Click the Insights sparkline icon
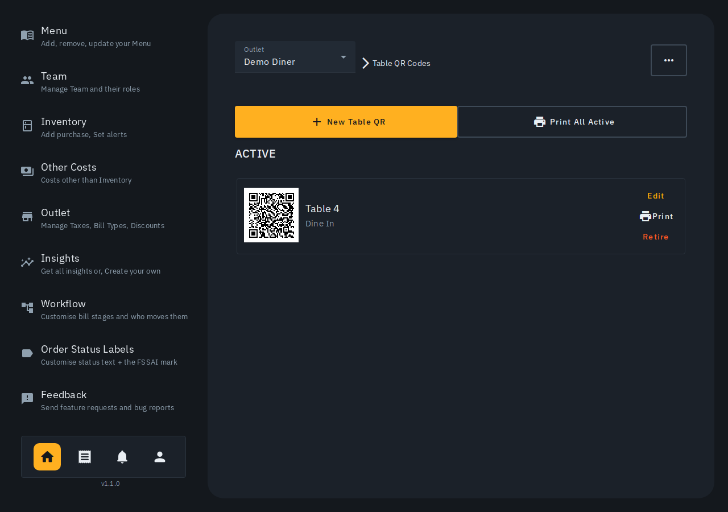Screen dimensions: 728x512 [27, 262]
